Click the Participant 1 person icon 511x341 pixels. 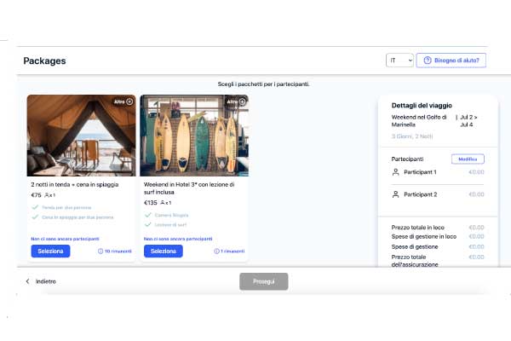point(395,172)
